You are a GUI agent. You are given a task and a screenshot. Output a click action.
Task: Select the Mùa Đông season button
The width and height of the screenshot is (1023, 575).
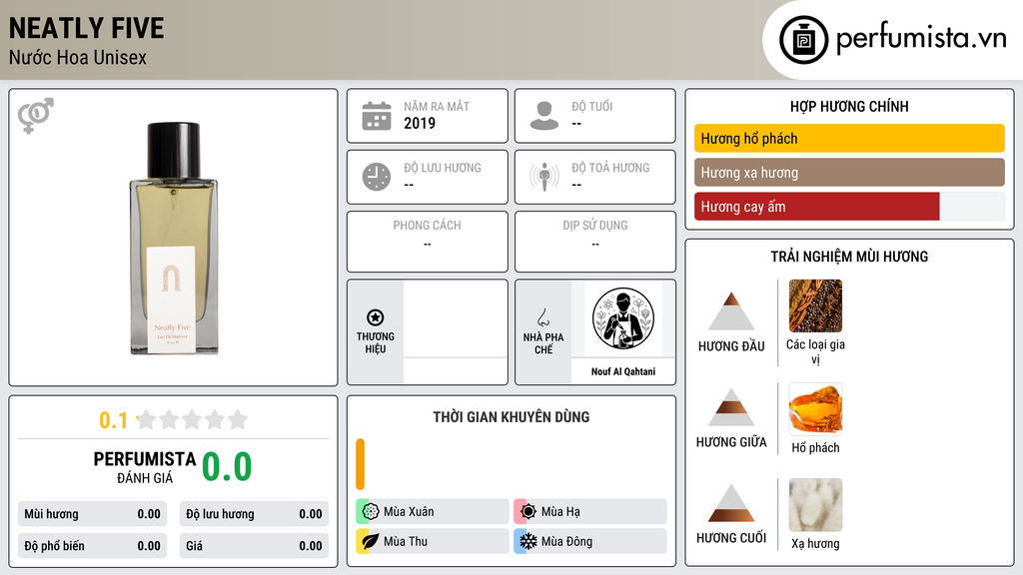pos(590,541)
